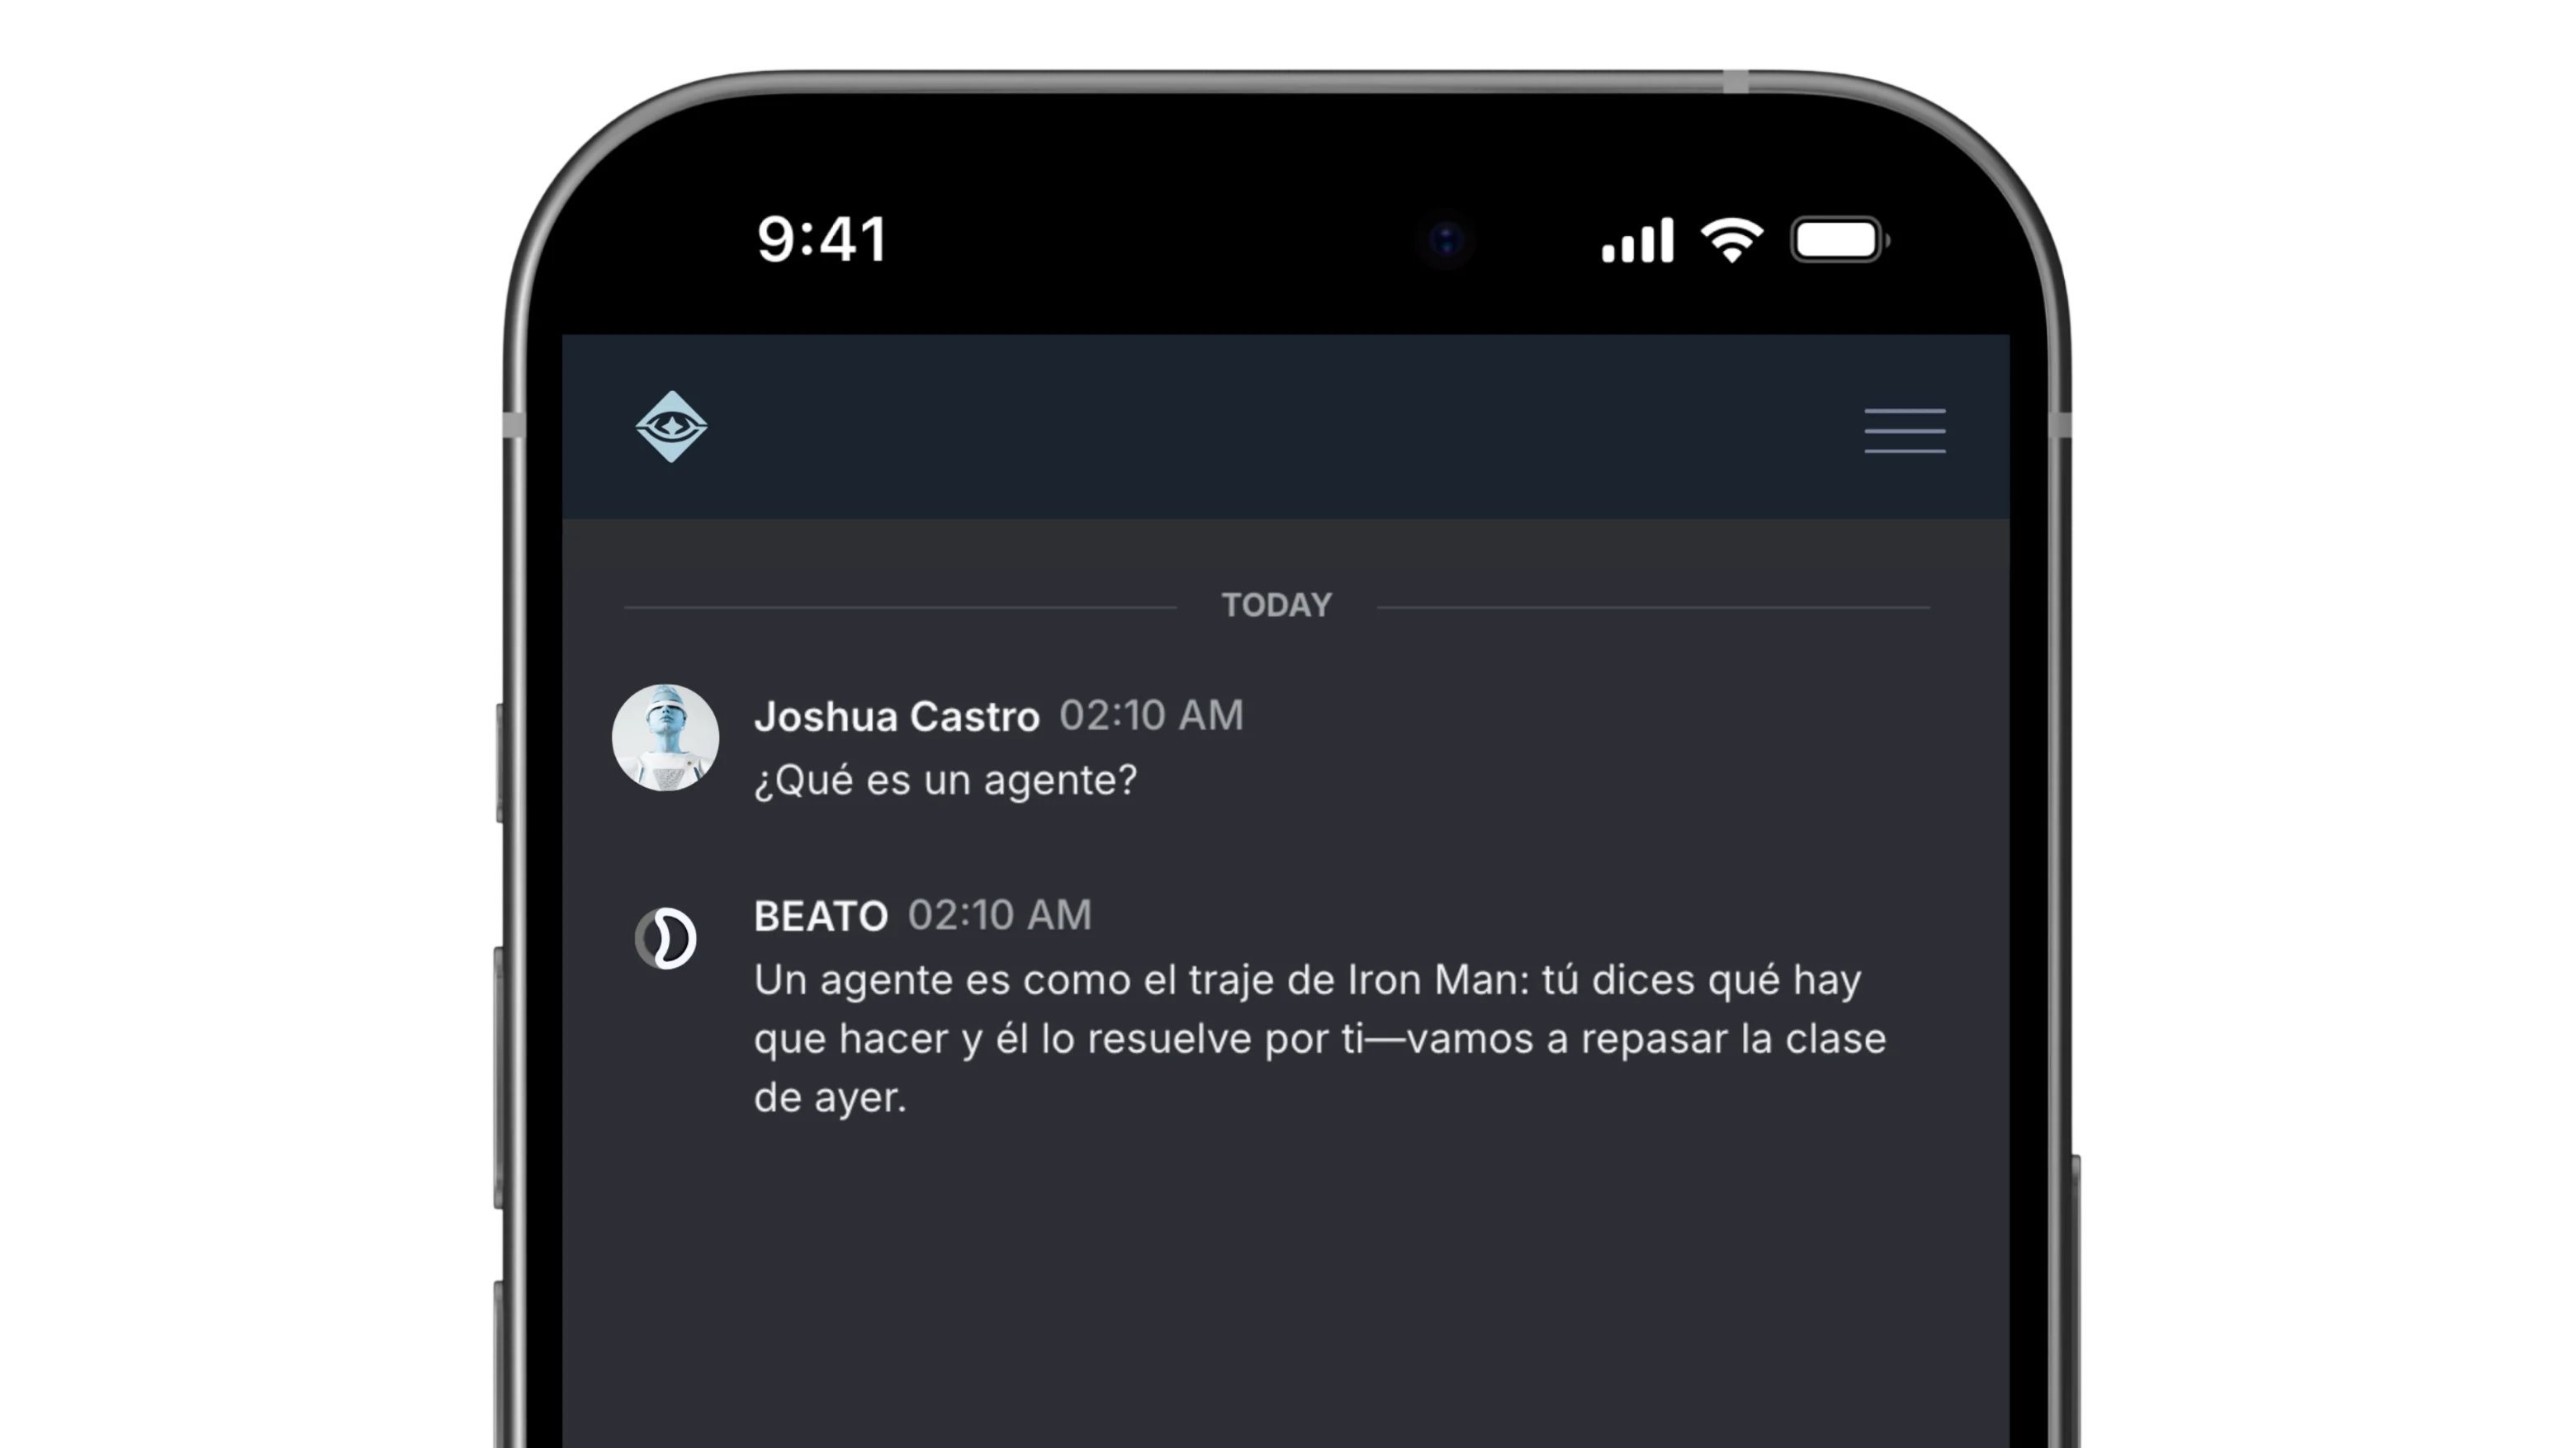Tap the Wi-Fi status icon
The width and height of the screenshot is (2576, 1448).
point(1732,240)
